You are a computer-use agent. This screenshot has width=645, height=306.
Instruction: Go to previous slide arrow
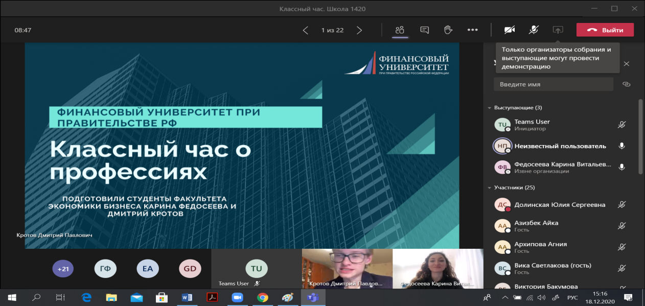click(305, 30)
